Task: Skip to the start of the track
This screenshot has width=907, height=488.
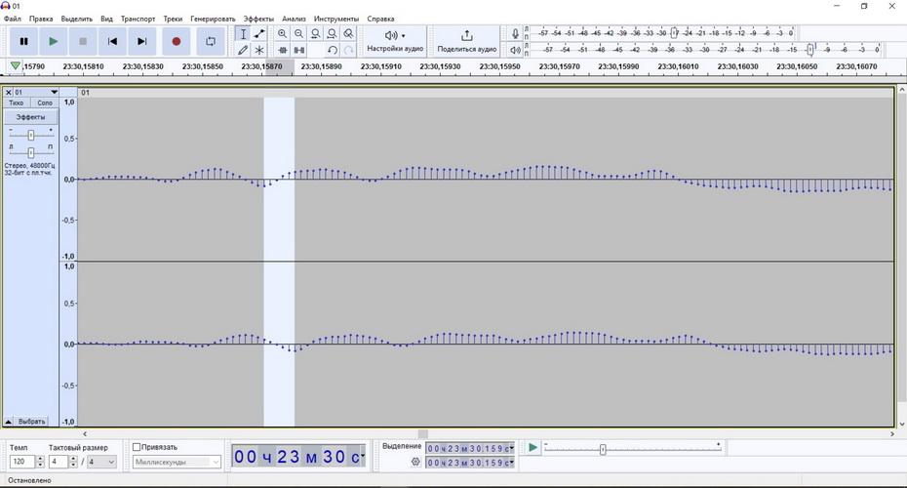Action: (112, 41)
